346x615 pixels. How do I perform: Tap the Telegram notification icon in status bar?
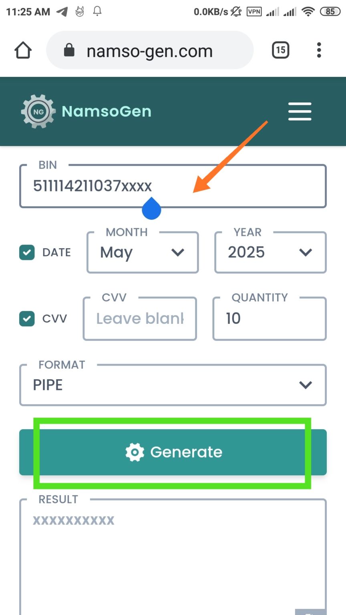[x=62, y=12]
